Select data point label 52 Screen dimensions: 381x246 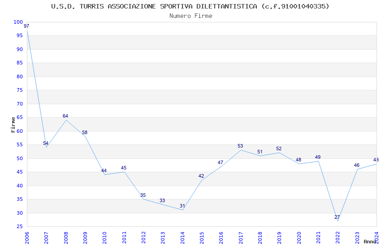[279, 148]
